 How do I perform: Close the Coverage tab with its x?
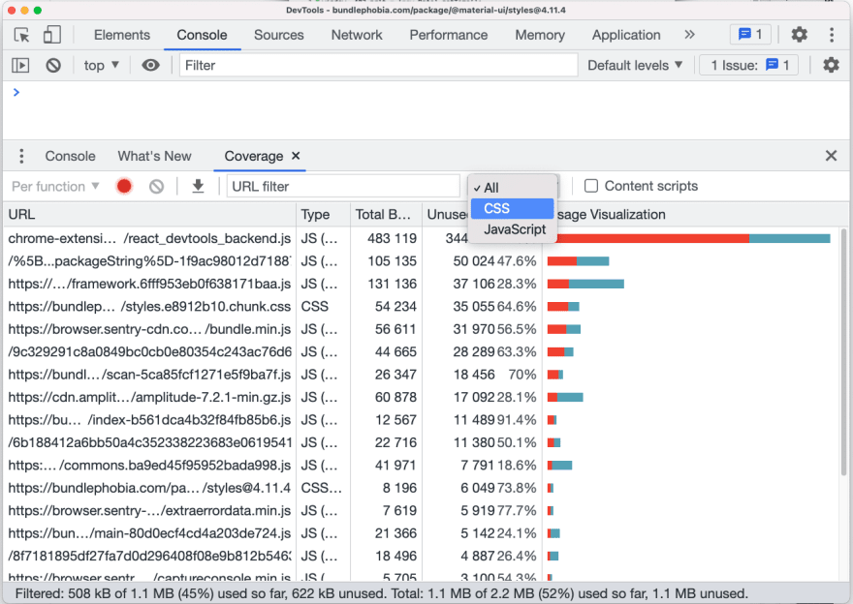pyautogui.click(x=296, y=156)
